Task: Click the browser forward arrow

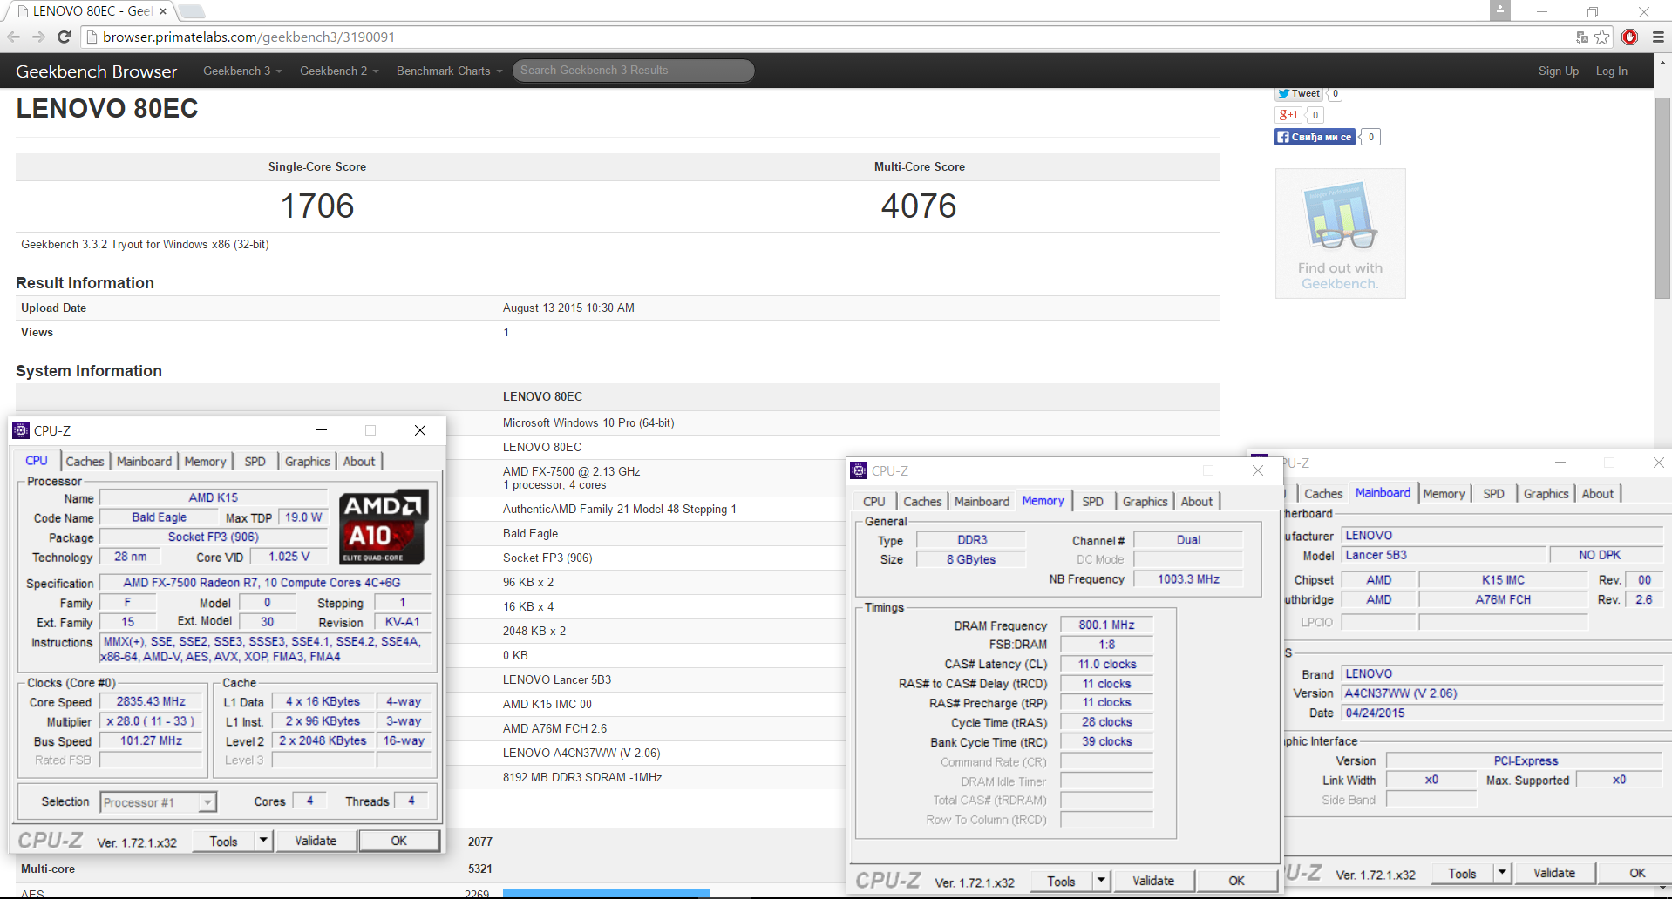Action: pyautogui.click(x=38, y=37)
